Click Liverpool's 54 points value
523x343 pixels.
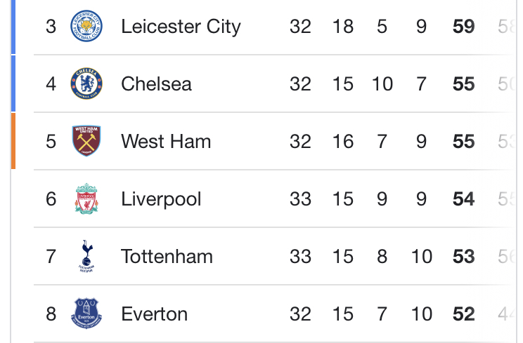pyautogui.click(x=464, y=199)
